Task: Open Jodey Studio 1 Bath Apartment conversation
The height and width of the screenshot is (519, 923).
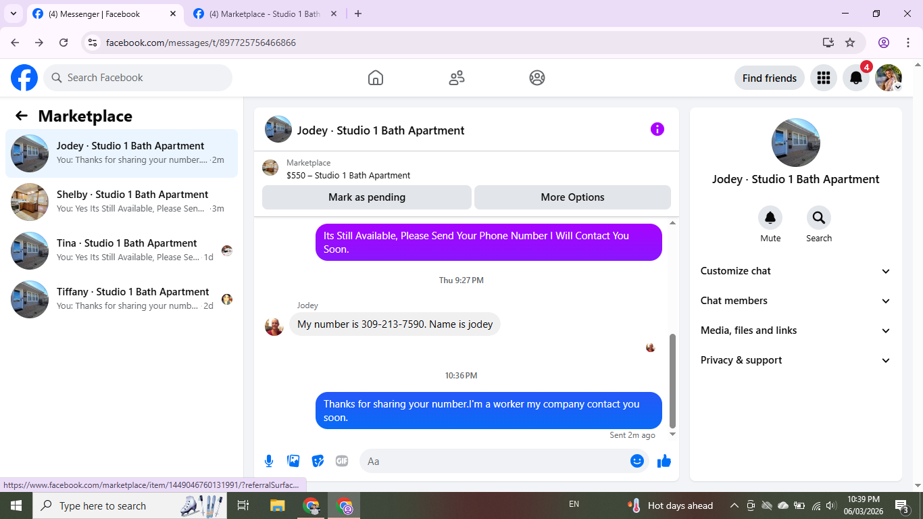Action: [122, 153]
